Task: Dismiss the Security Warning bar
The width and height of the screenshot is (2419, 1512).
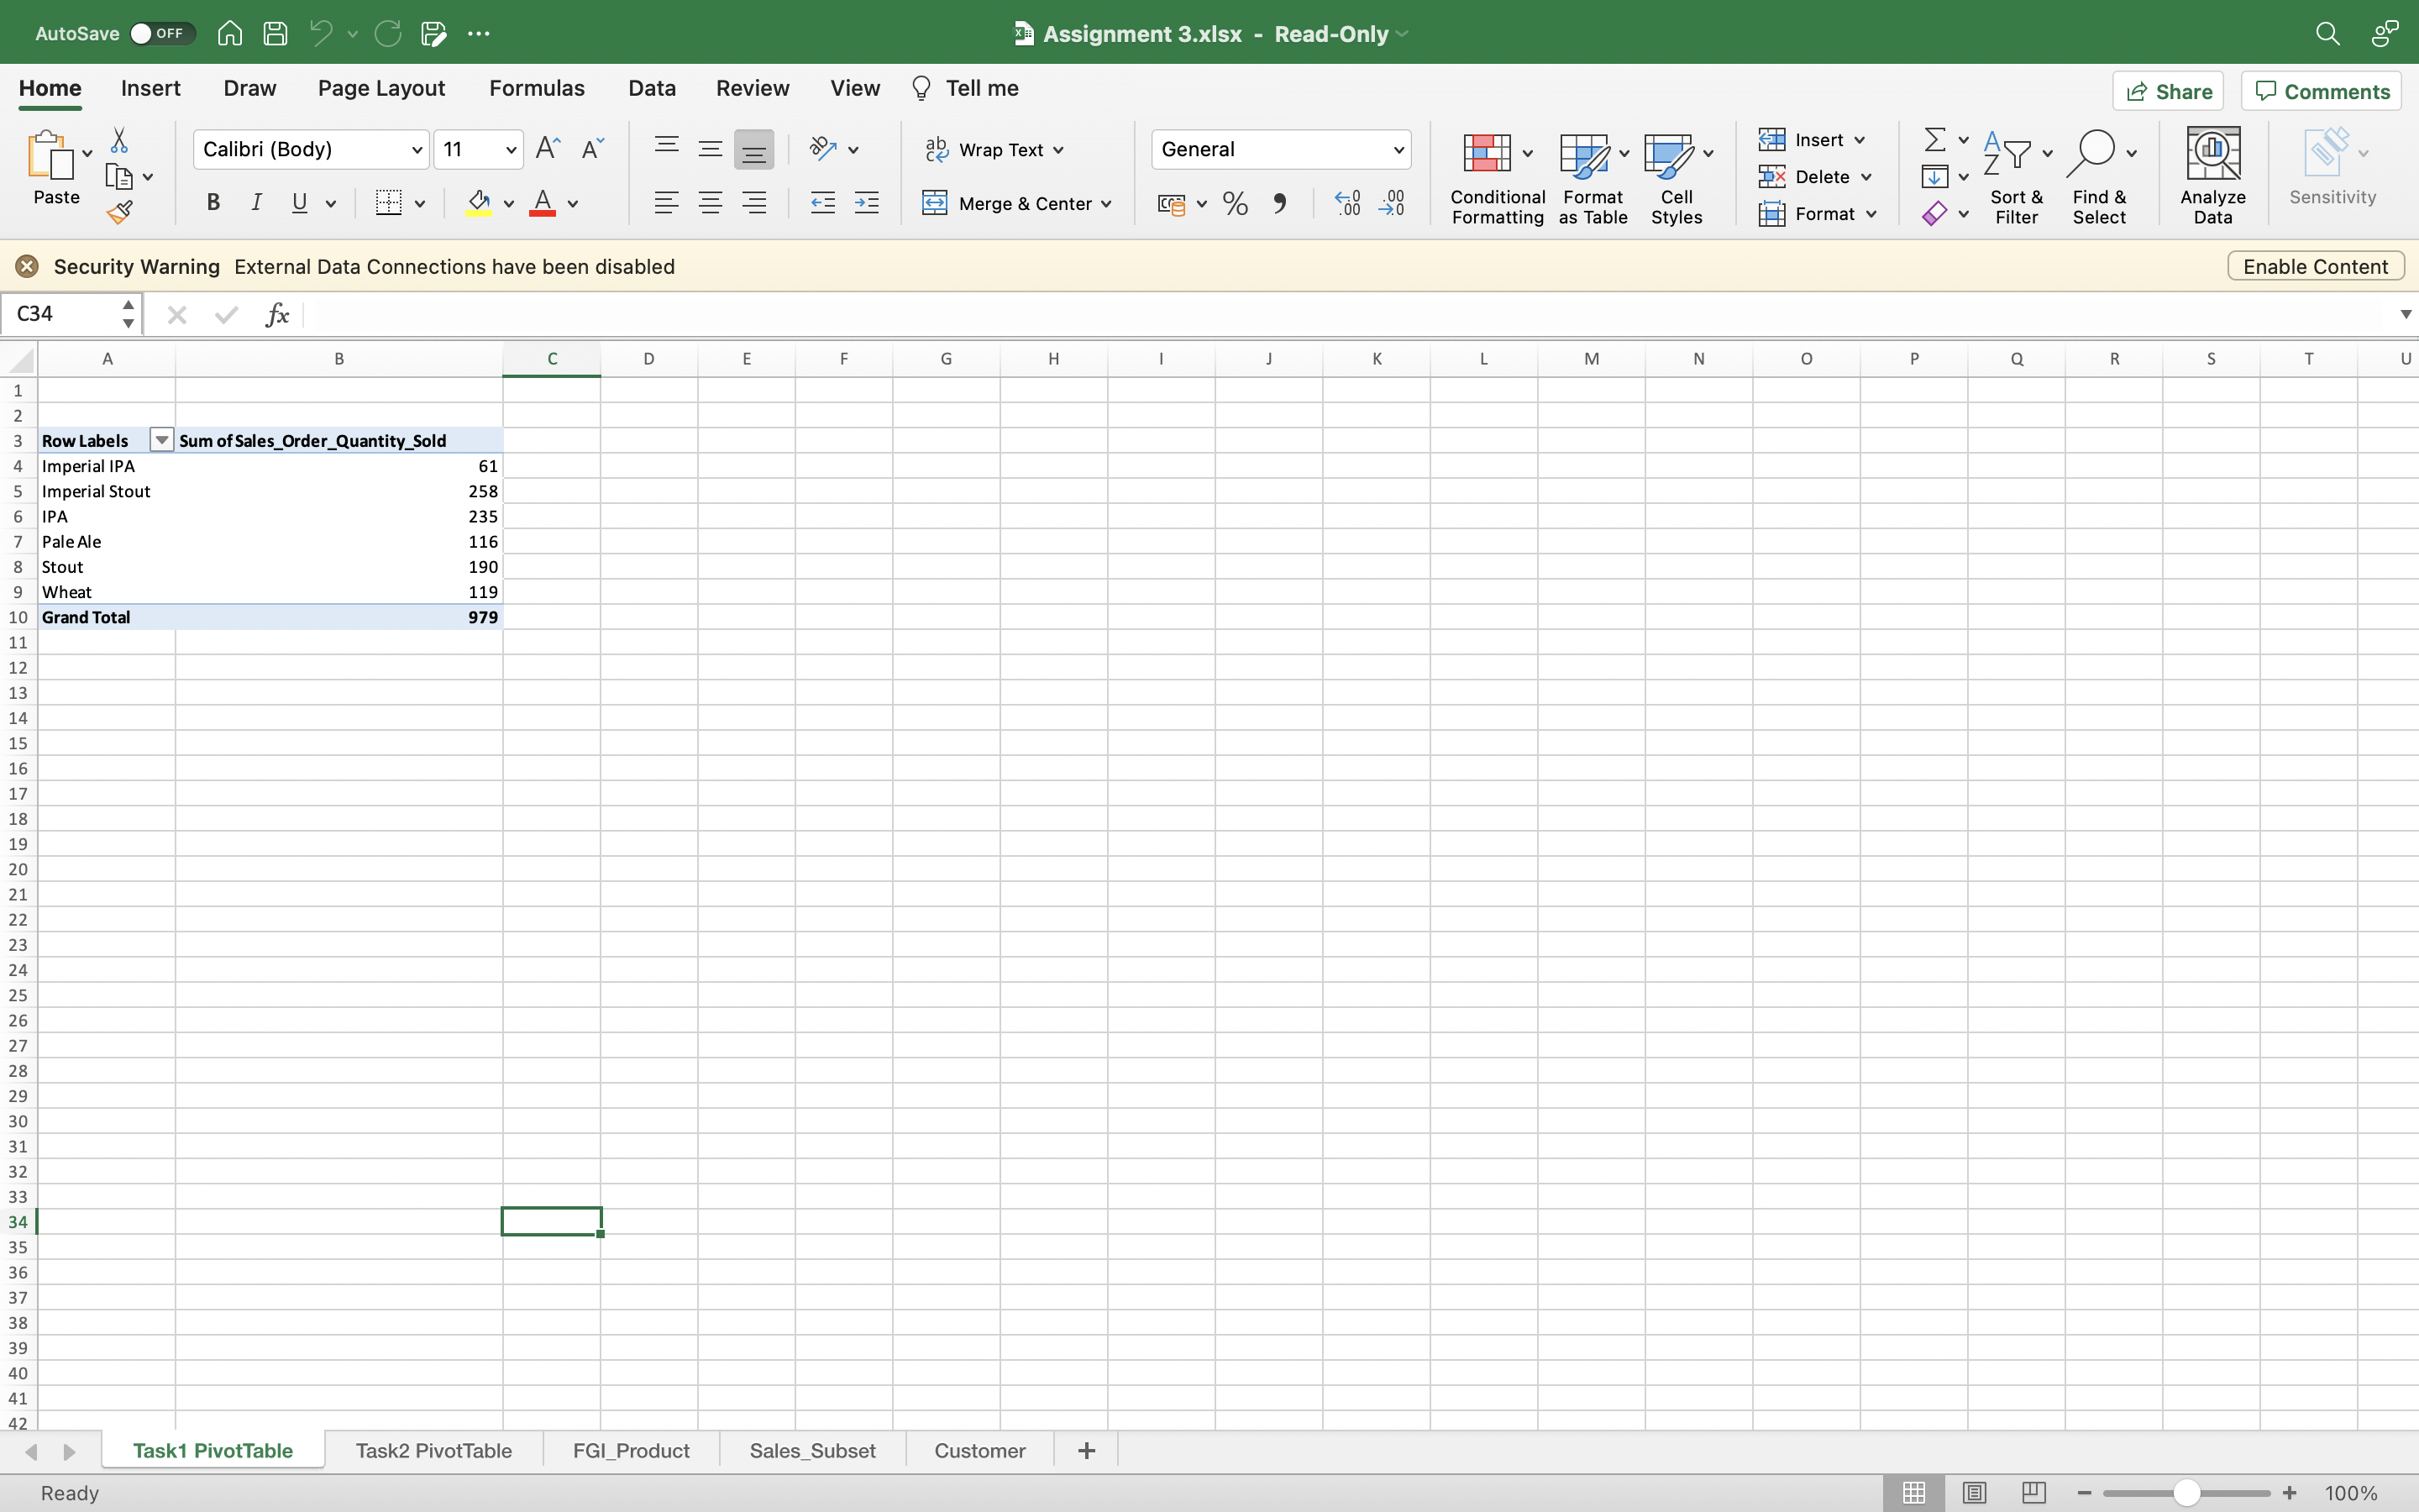Action: (x=27, y=265)
